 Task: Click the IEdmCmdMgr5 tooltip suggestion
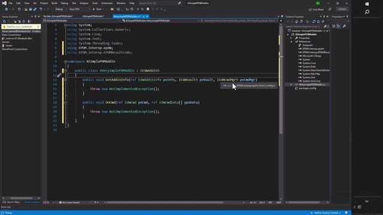[249, 85]
